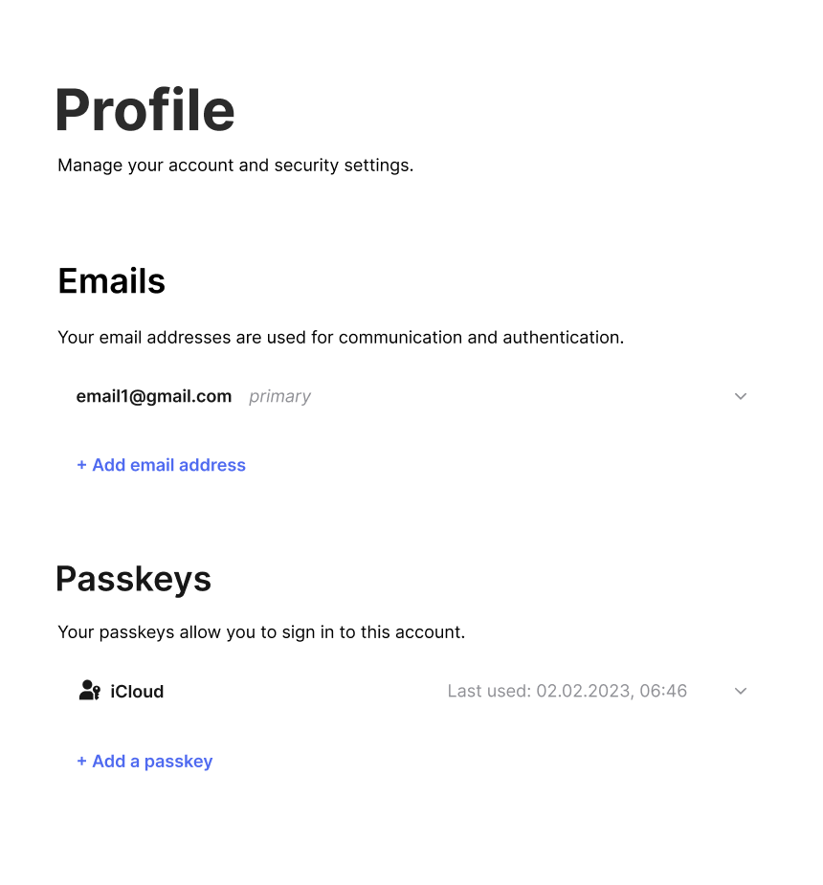823x885 pixels.
Task: Click the plus icon before Add email address
Action: 82,465
